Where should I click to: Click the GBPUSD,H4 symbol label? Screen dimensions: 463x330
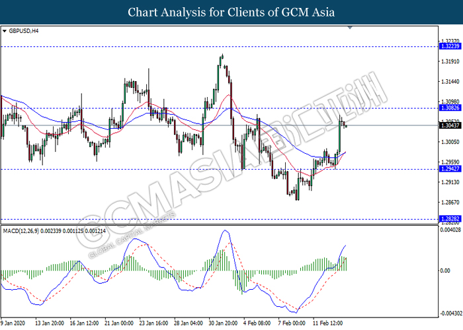pos(23,31)
